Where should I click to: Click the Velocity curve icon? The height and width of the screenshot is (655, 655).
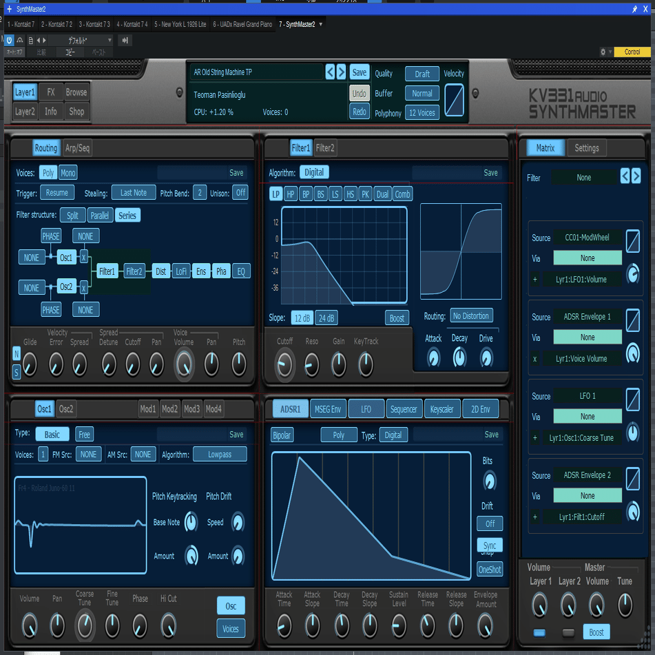454,101
